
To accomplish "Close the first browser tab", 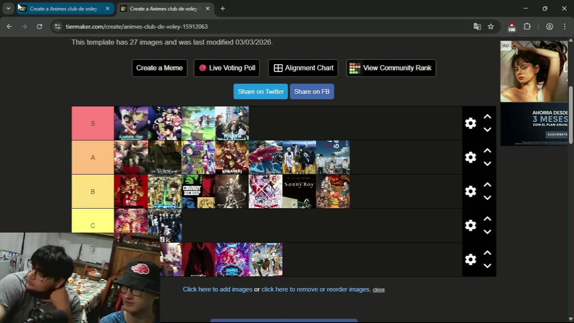I will (107, 9).
